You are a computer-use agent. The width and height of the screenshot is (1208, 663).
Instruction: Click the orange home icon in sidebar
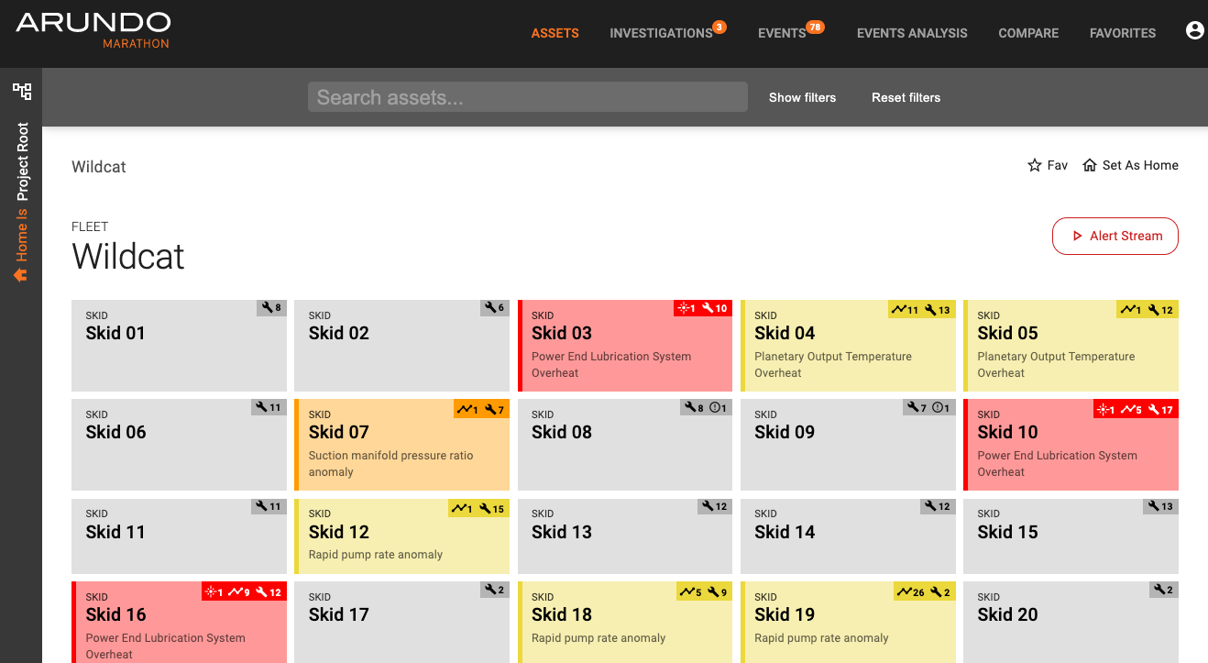20,274
